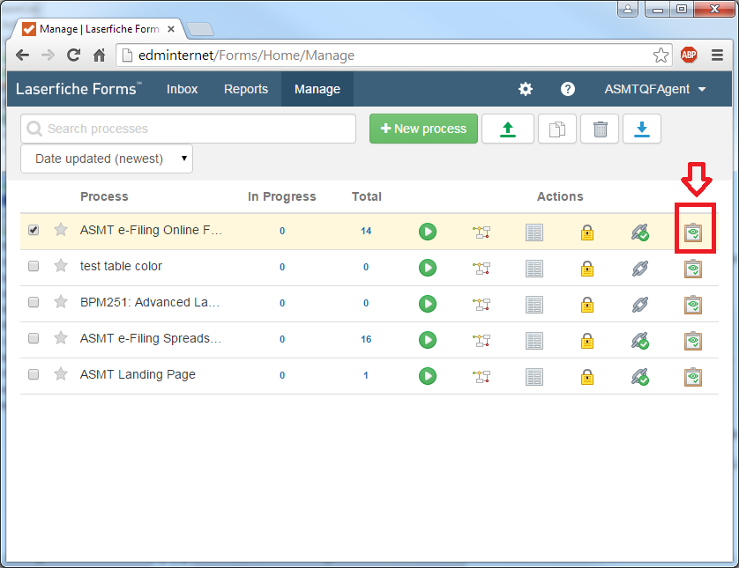Expand the ASMTQFAgent user menu
739x568 pixels.
pyautogui.click(x=654, y=89)
